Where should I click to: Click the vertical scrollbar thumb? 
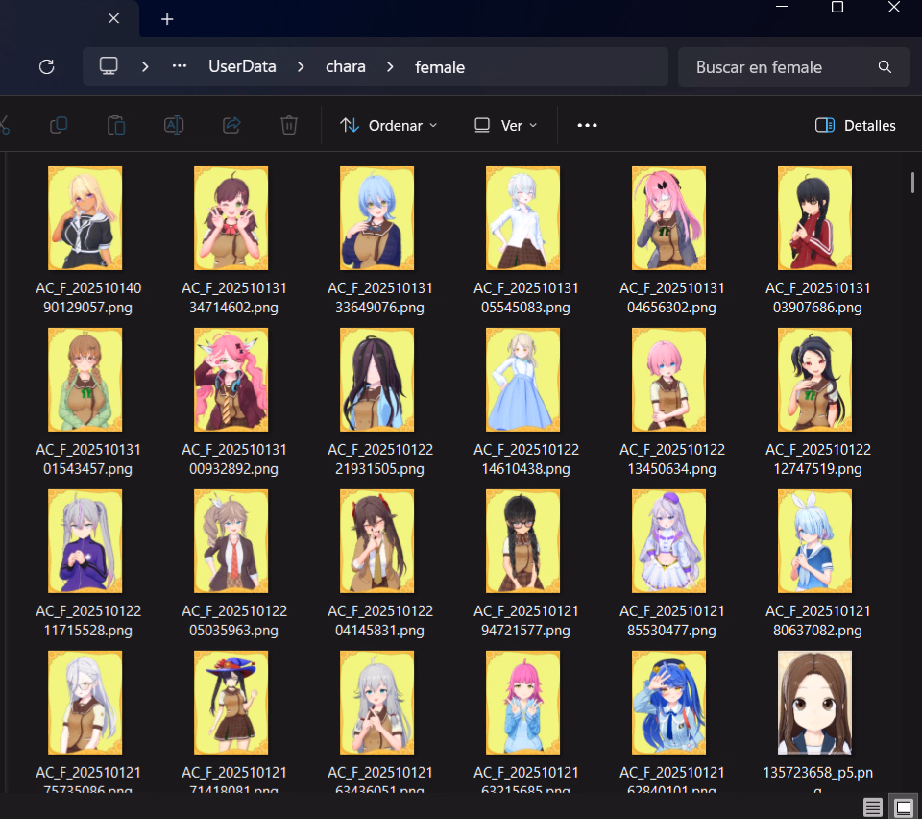point(912,184)
